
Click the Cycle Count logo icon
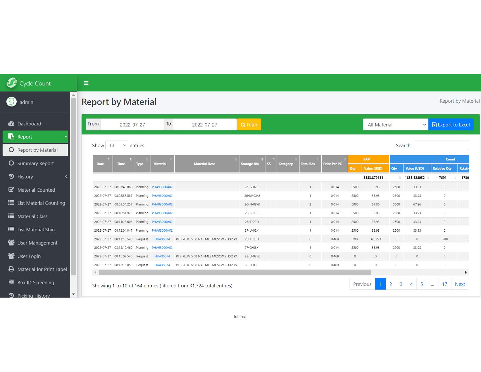coord(12,83)
